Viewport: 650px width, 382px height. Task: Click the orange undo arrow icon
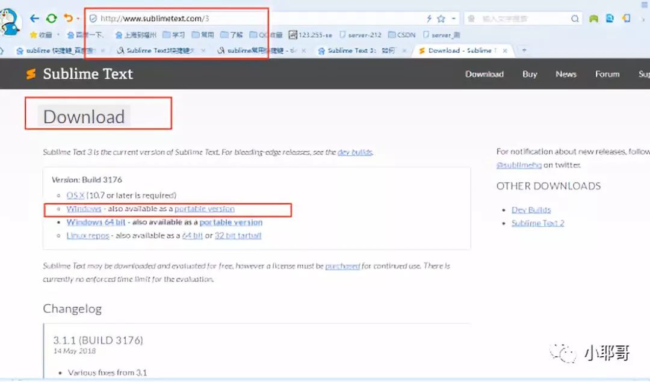tap(68, 18)
